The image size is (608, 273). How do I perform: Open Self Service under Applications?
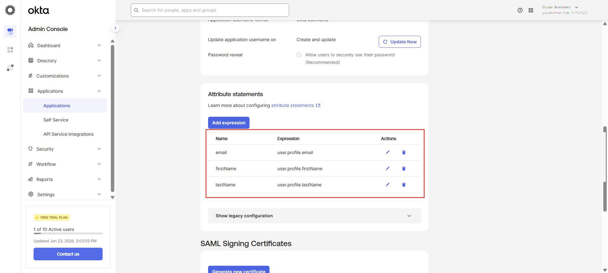coord(56,120)
